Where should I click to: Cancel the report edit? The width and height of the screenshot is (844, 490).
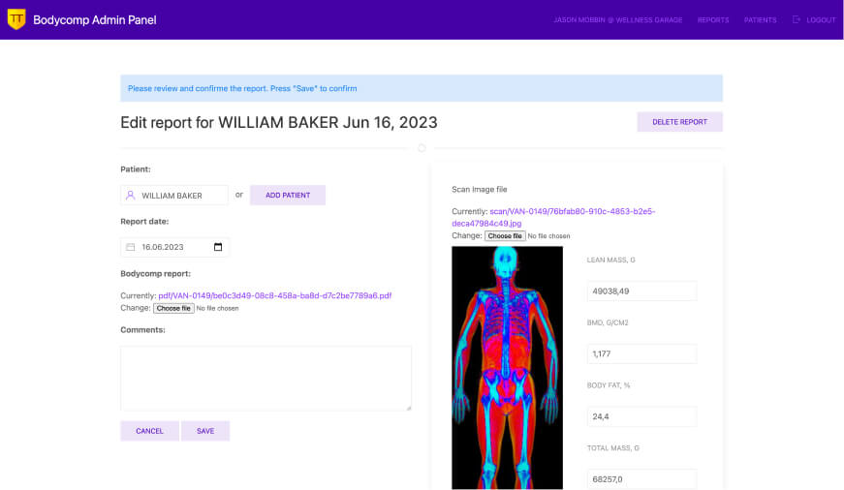click(149, 431)
